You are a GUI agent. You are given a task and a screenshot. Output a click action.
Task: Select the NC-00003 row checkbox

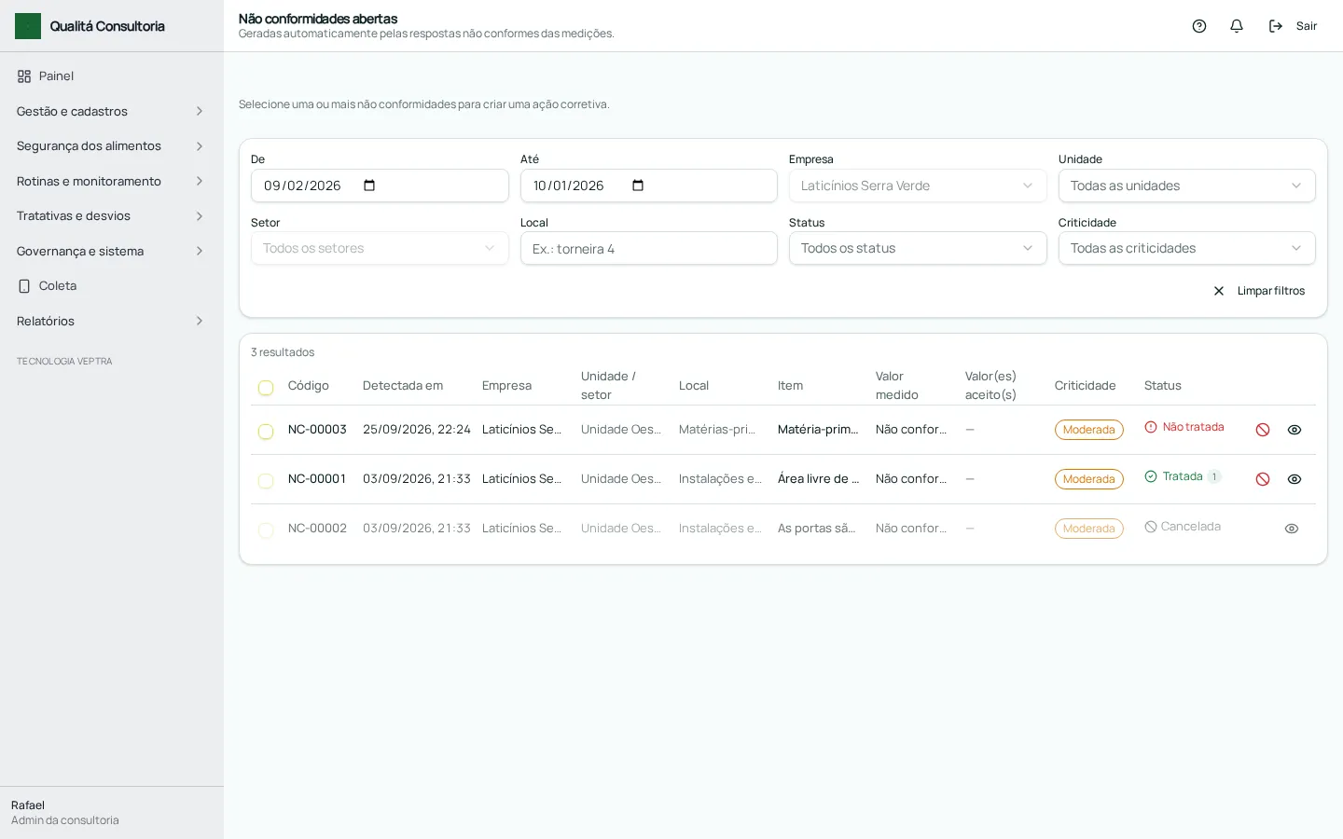[266, 432]
